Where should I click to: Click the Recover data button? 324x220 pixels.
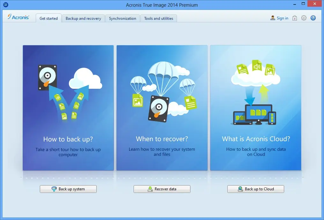[162, 189]
